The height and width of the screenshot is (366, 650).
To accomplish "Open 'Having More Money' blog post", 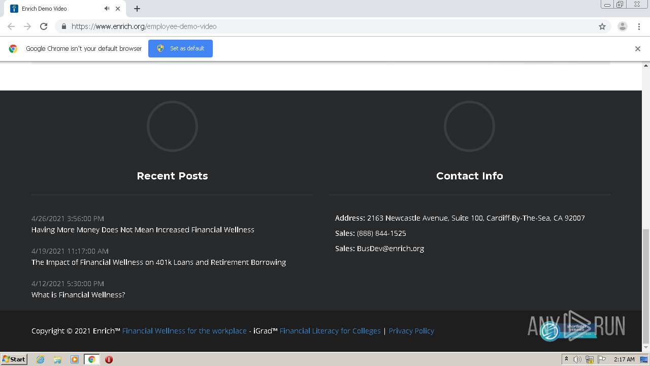I will point(143,230).
